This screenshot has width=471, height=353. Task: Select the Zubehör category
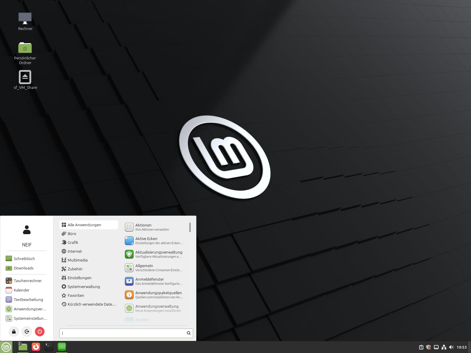click(x=89, y=269)
